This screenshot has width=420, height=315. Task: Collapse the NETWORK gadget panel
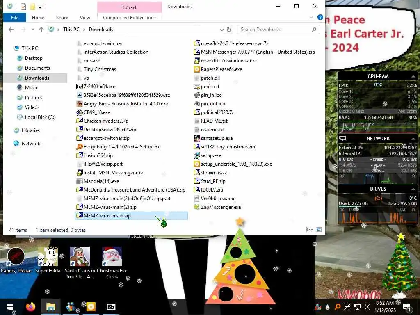pyautogui.click(x=413, y=139)
